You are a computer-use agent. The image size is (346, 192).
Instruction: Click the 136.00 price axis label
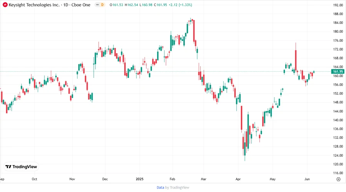(x=338, y=129)
